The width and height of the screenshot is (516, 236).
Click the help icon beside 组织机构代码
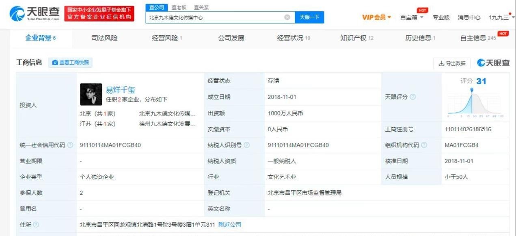[424, 145]
